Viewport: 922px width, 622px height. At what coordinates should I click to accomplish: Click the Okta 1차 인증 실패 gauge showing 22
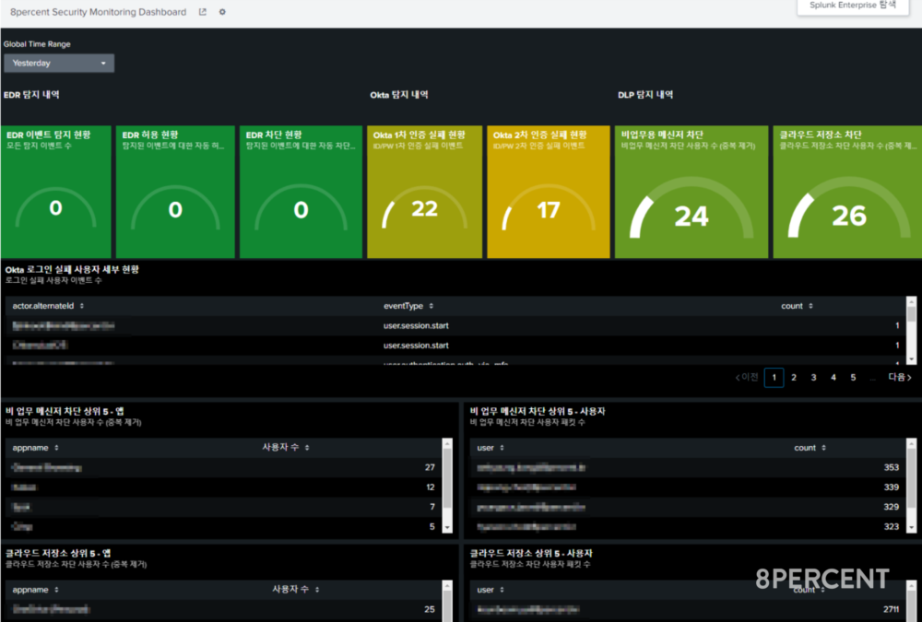click(424, 192)
